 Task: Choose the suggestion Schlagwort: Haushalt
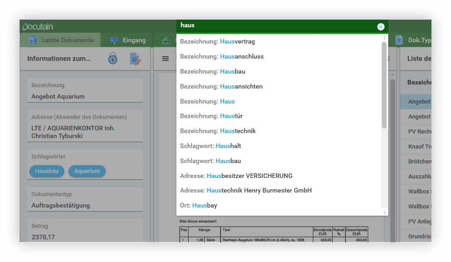[210, 146]
